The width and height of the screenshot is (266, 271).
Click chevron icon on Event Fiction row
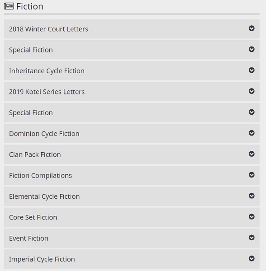pos(252,238)
